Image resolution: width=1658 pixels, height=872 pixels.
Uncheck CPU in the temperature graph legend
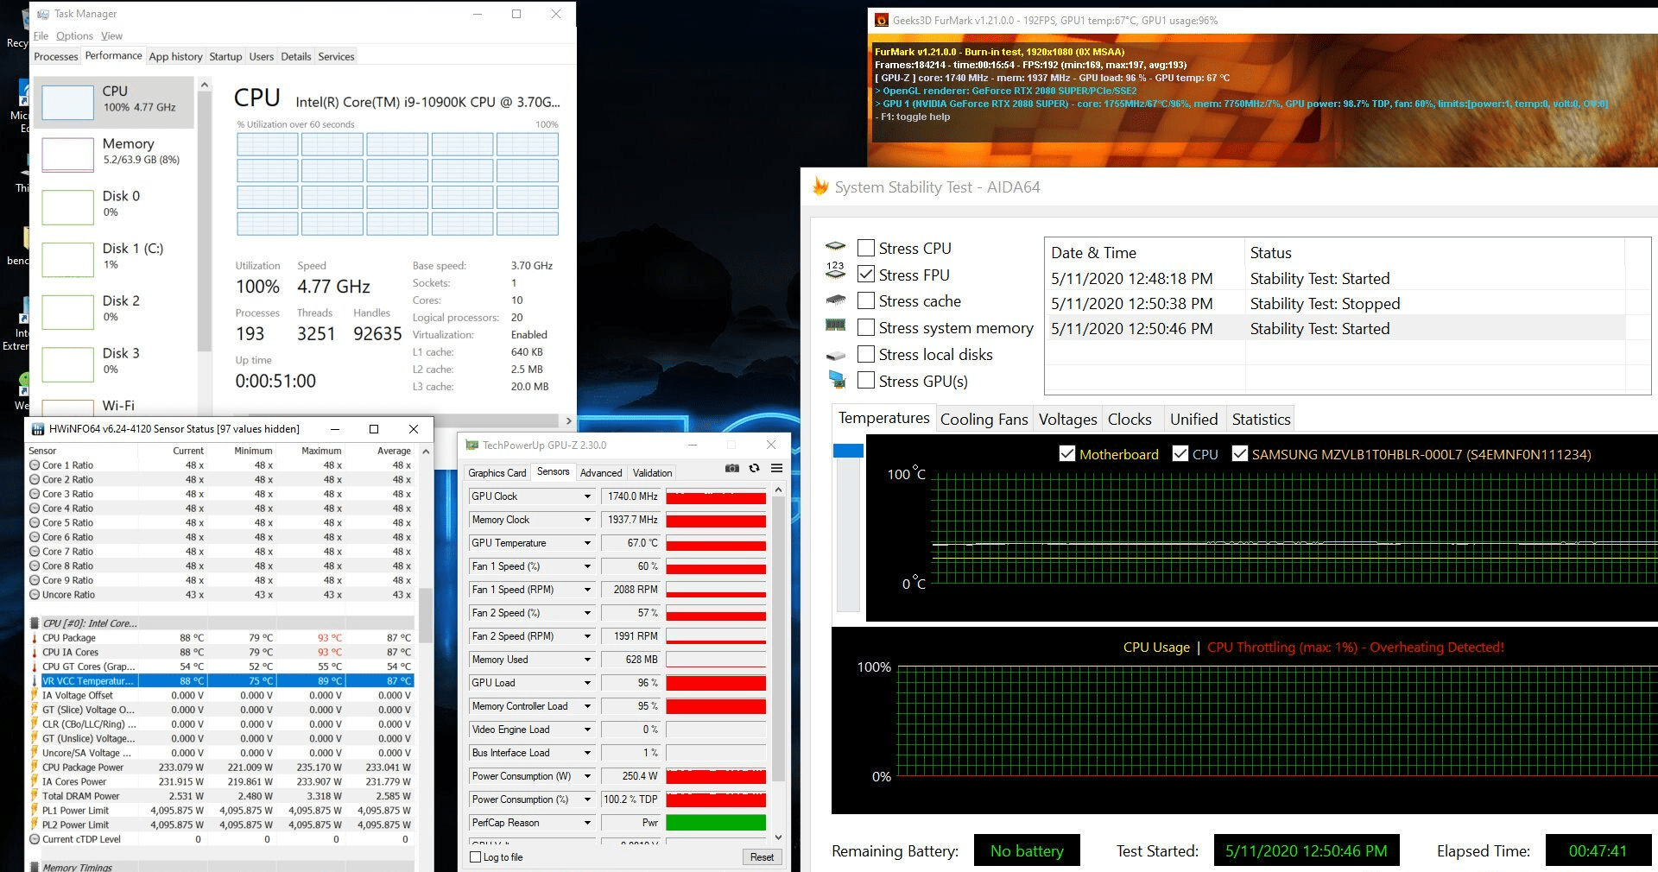(1180, 454)
